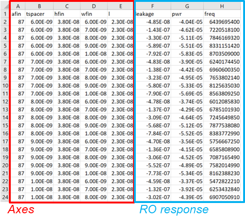This screenshot has height=217, width=245.
Task: Click leakage value -1.43E-07
Action: tap(153, 30)
